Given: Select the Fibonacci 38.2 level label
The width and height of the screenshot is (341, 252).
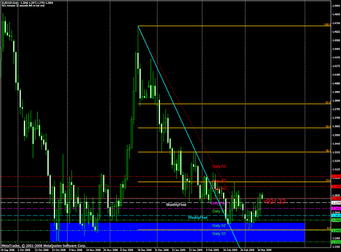Looking at the screenshot, I should pos(328,151).
